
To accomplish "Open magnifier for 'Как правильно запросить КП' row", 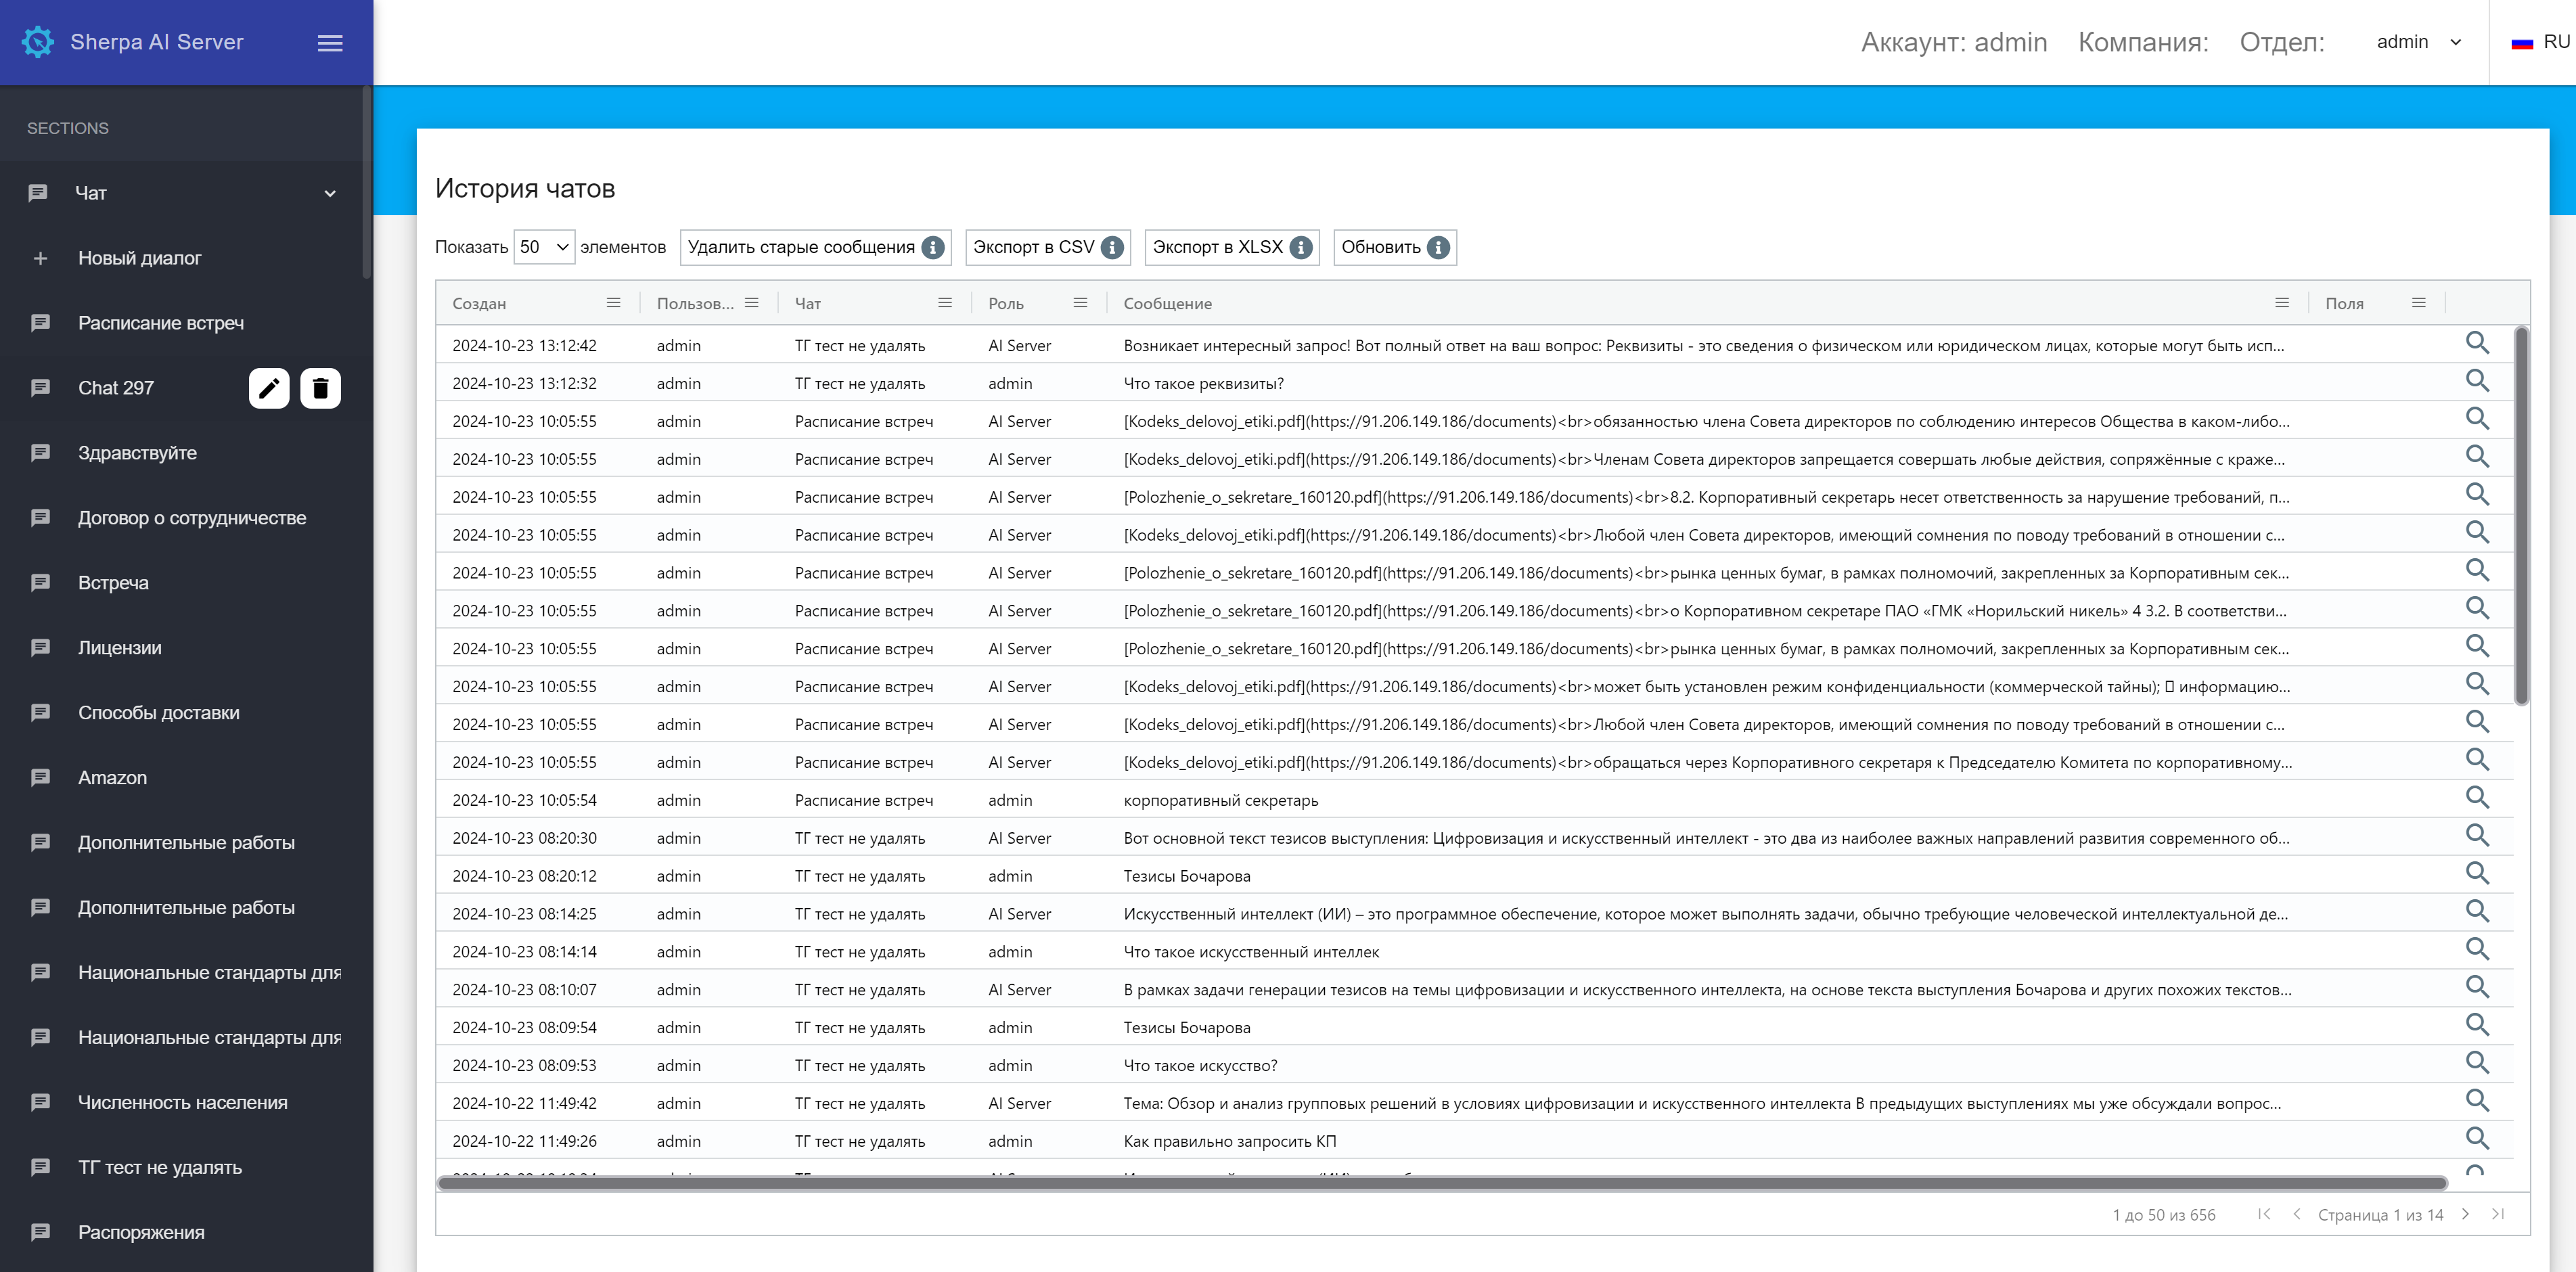I will [2476, 1139].
